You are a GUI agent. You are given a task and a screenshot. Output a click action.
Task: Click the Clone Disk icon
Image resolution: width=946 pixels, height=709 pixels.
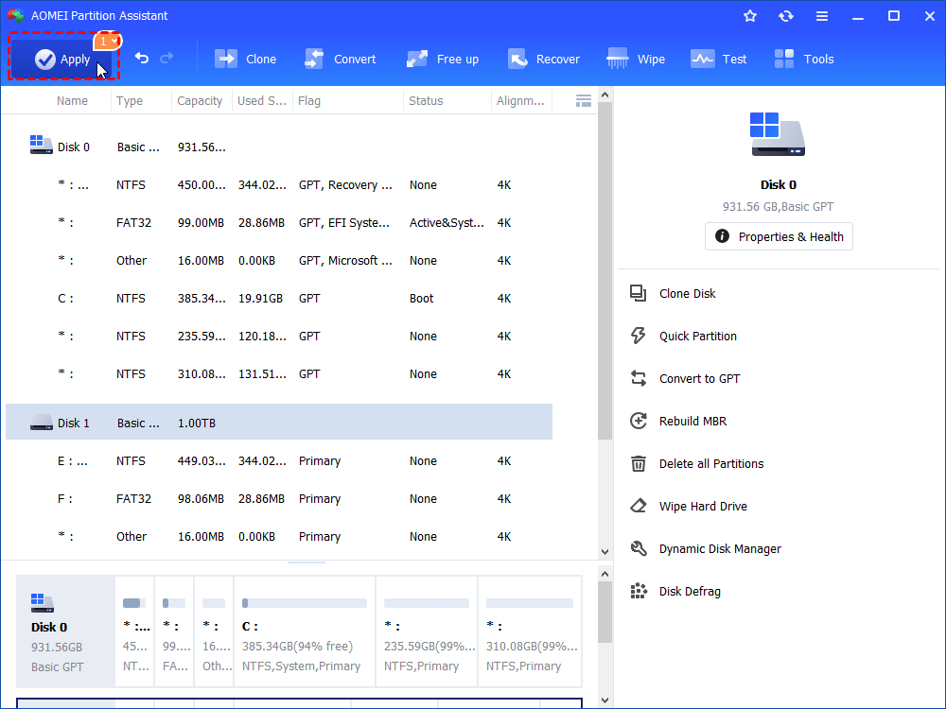coord(639,294)
